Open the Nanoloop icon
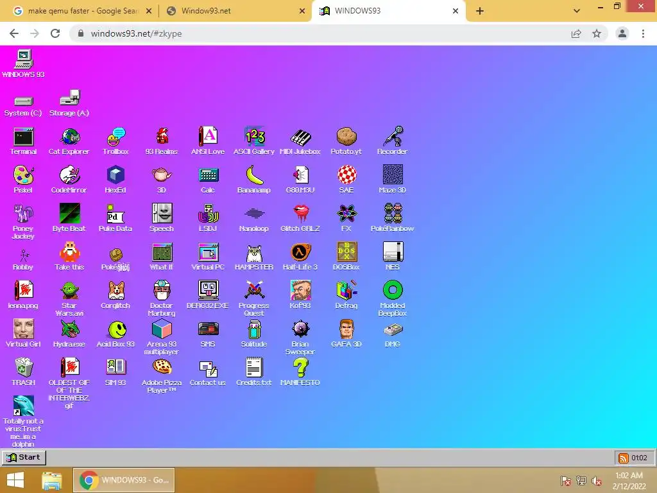This screenshot has height=493, width=657. (254, 218)
